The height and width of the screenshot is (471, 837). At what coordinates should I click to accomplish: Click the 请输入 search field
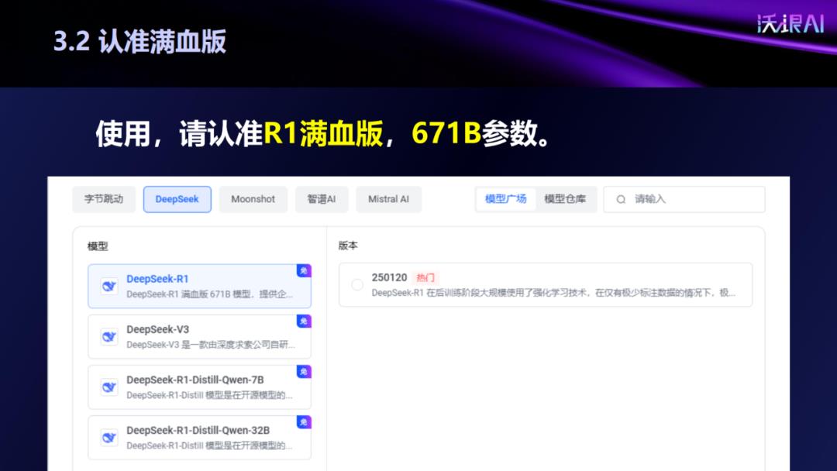click(684, 199)
